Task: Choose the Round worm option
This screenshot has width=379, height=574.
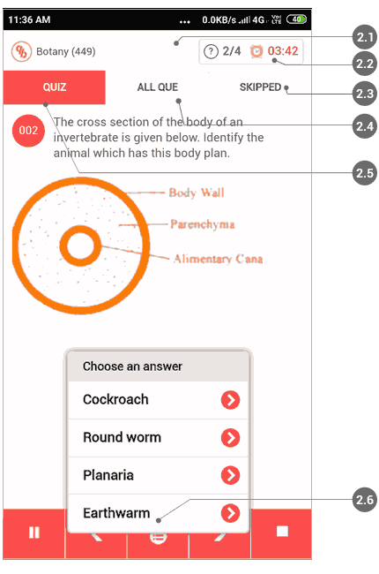Action: coord(158,438)
